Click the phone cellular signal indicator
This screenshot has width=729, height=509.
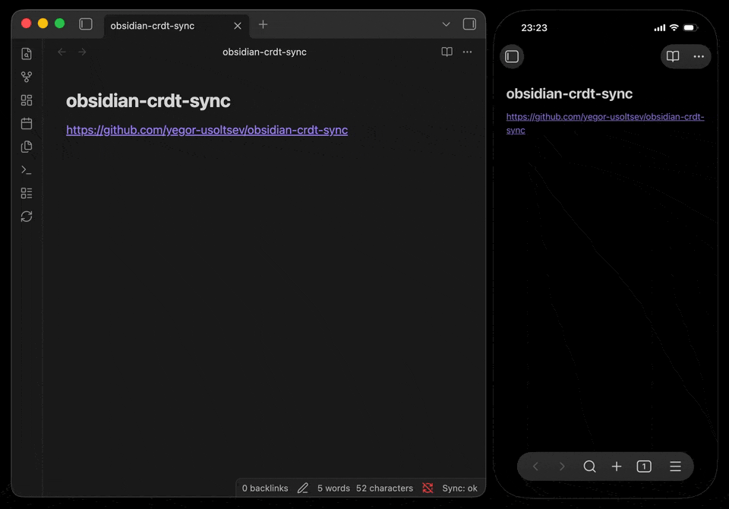point(659,28)
